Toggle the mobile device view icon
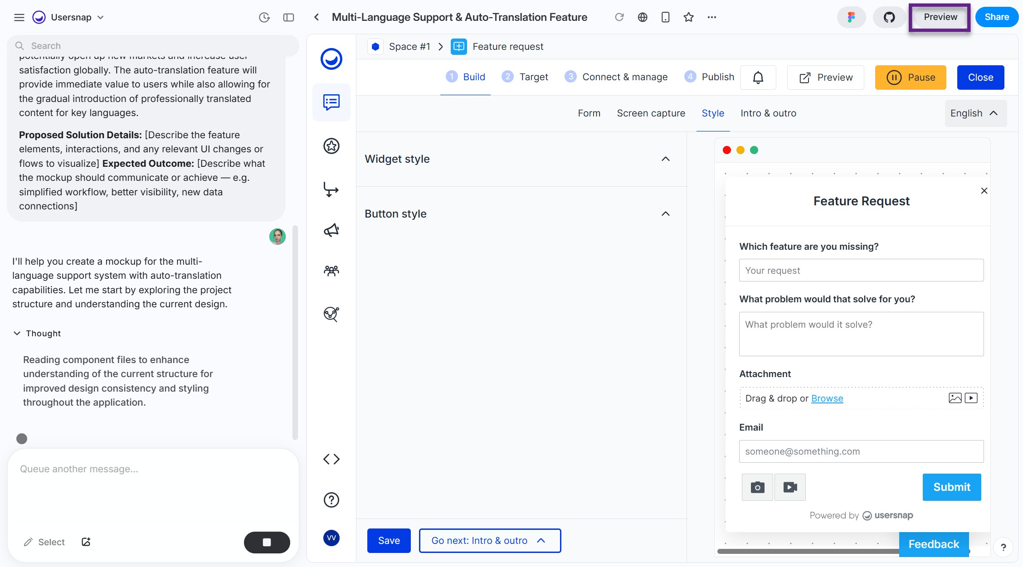This screenshot has width=1023, height=567. (x=665, y=17)
